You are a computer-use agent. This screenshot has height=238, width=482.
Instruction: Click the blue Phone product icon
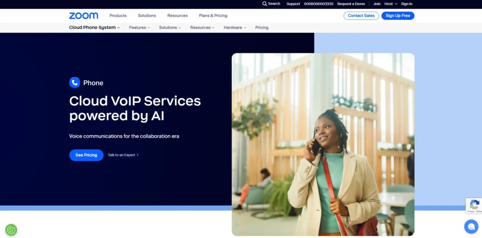click(x=75, y=82)
